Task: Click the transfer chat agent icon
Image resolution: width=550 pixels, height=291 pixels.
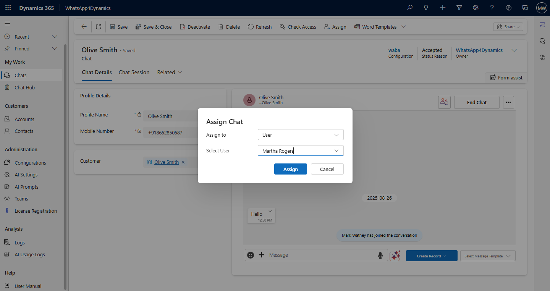Action: 444,102
